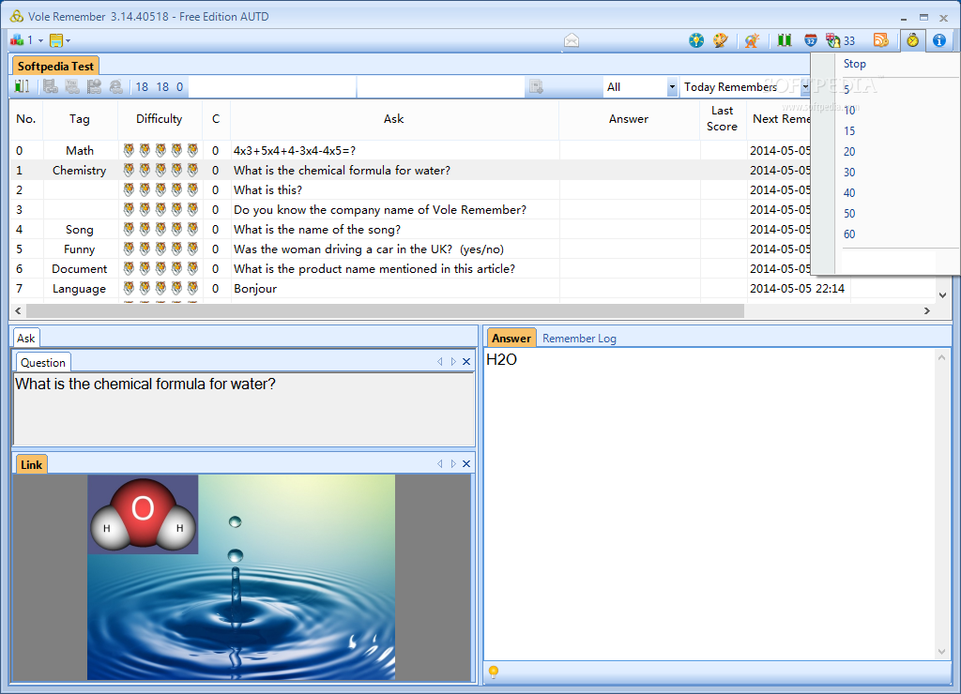The height and width of the screenshot is (694, 961).
Task: Click the colored blocks icon in the top toolbar
Action: [x=17, y=40]
